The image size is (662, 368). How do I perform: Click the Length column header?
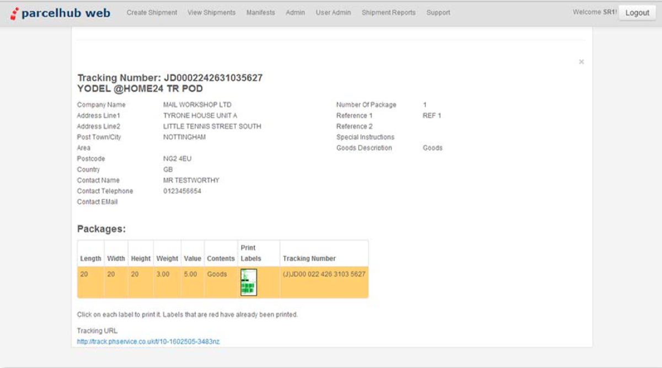(90, 258)
